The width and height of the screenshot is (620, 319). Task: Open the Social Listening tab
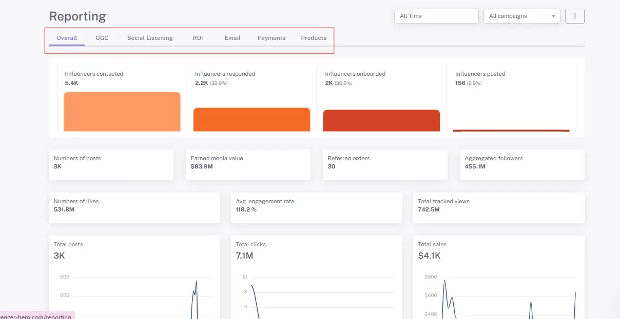pyautogui.click(x=150, y=38)
